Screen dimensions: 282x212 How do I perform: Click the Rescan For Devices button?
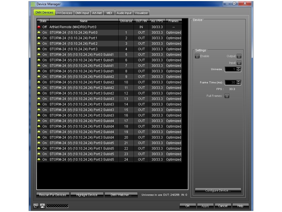[x=53, y=195]
